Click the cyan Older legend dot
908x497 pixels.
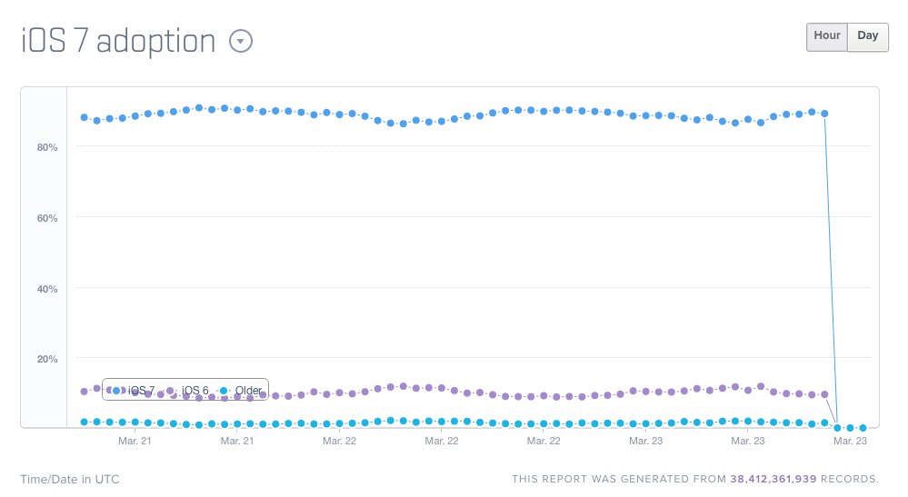click(224, 390)
